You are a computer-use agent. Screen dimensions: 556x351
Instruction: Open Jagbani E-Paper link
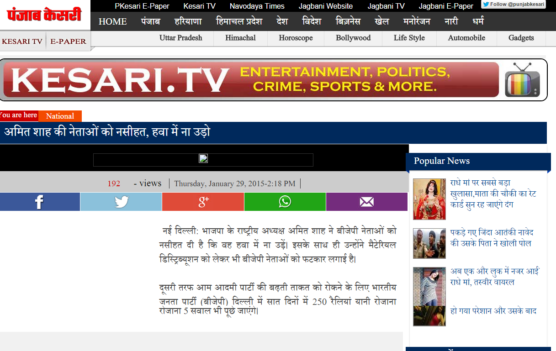tap(446, 6)
